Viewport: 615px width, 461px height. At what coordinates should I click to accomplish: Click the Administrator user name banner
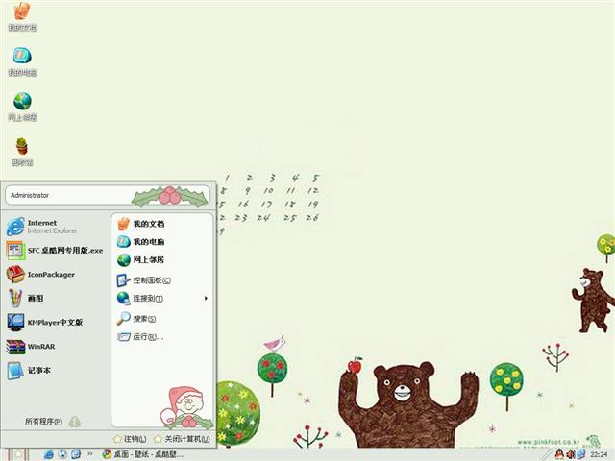pos(109,195)
